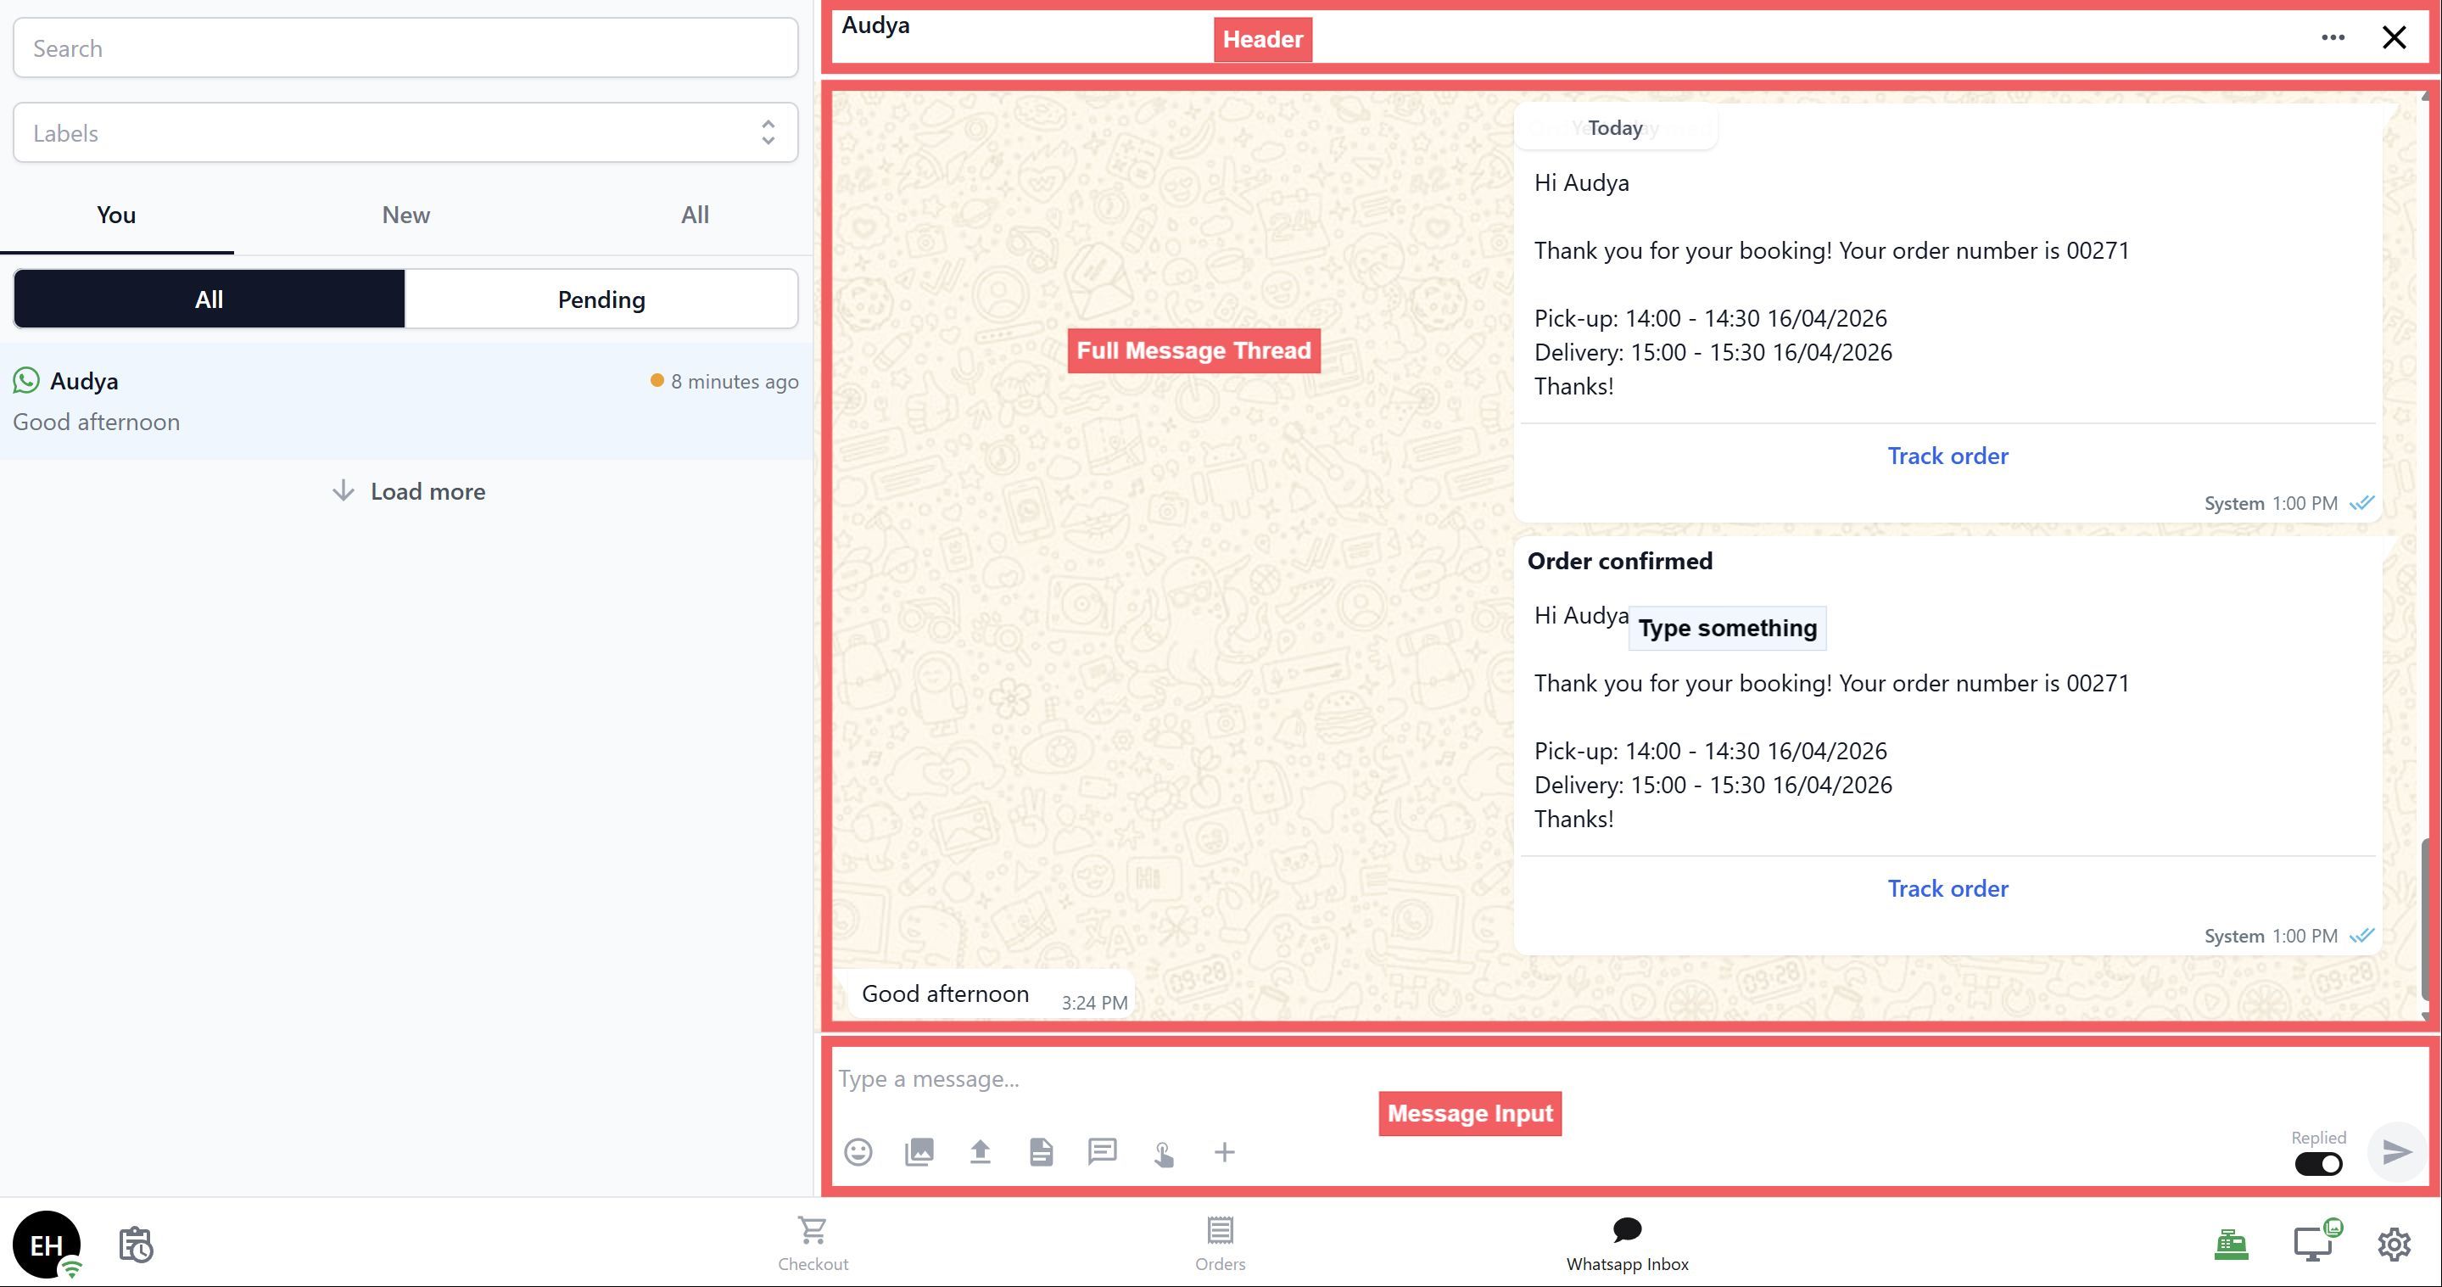2442x1287 pixels.
Task: Open the emoji picker
Action: (x=858, y=1152)
